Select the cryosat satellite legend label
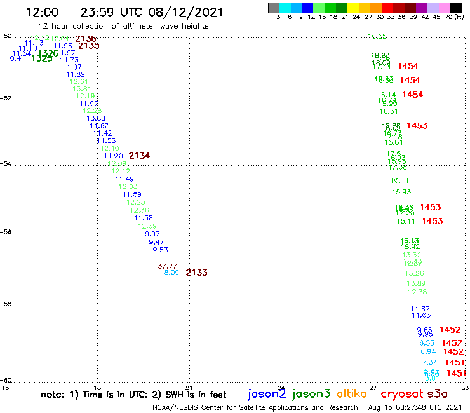This screenshot has height=413, width=470. point(402,394)
